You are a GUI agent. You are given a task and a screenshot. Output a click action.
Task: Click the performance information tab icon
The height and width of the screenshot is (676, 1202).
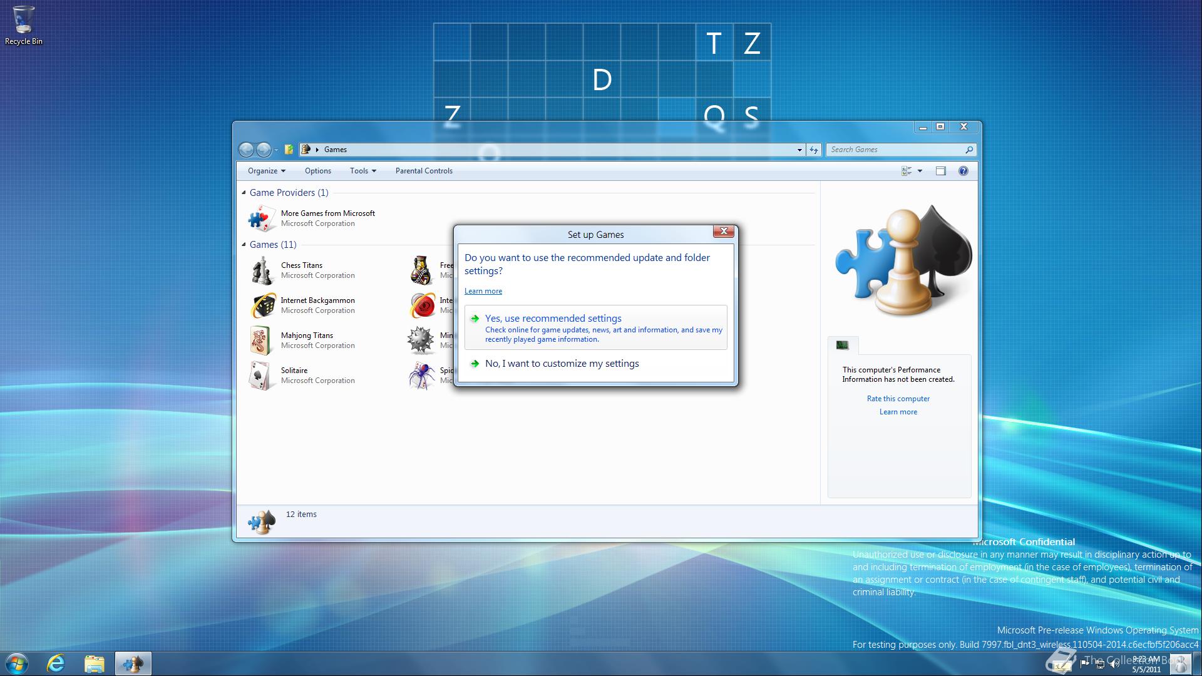[843, 346]
